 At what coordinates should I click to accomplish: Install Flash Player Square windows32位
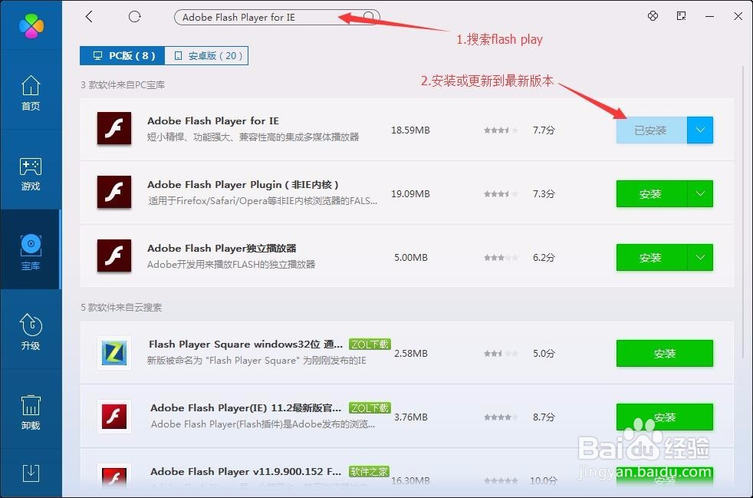pyautogui.click(x=665, y=353)
